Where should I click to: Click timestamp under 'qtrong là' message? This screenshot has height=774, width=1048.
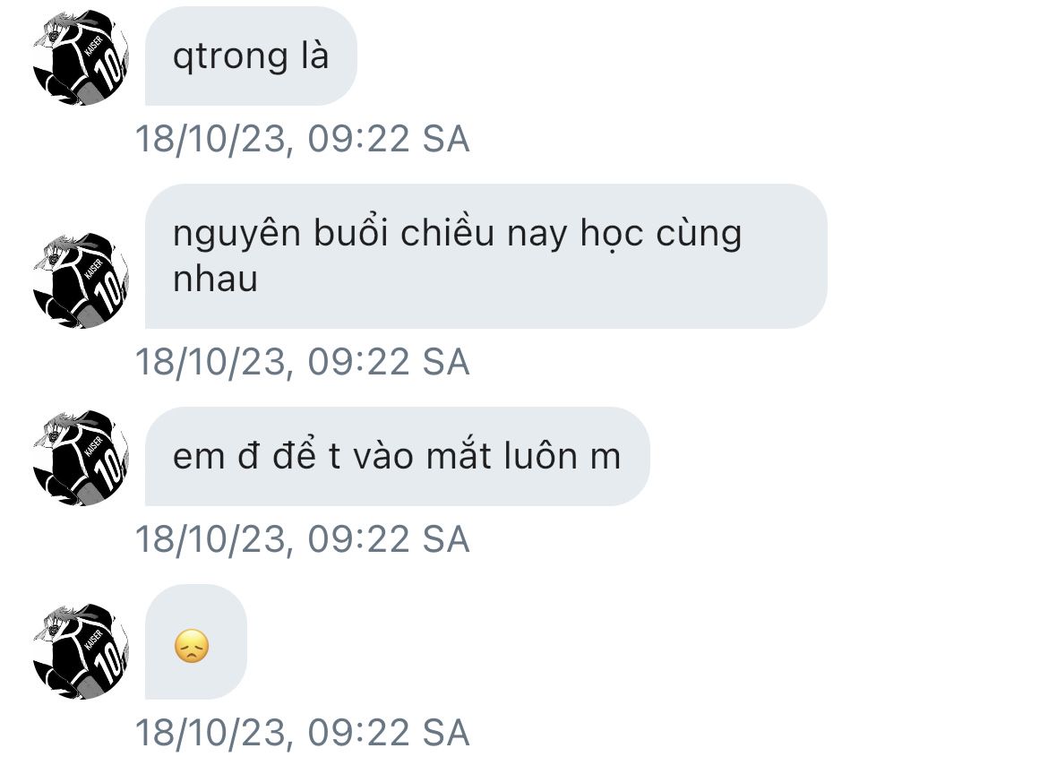pyautogui.click(x=302, y=139)
